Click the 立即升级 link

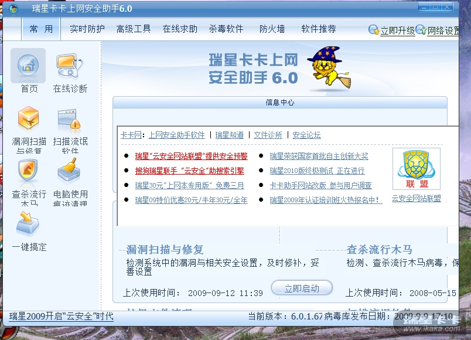coord(398,30)
